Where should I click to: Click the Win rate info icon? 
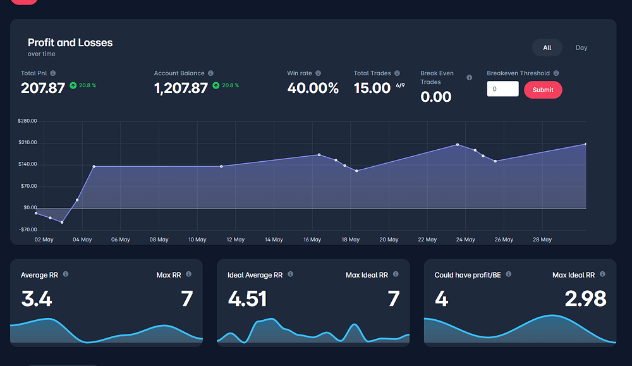(x=318, y=73)
